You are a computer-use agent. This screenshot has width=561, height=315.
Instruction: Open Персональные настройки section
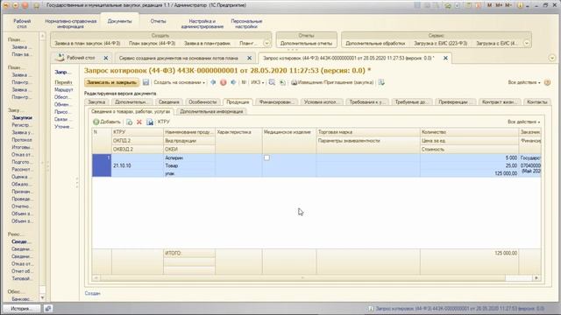point(246,24)
